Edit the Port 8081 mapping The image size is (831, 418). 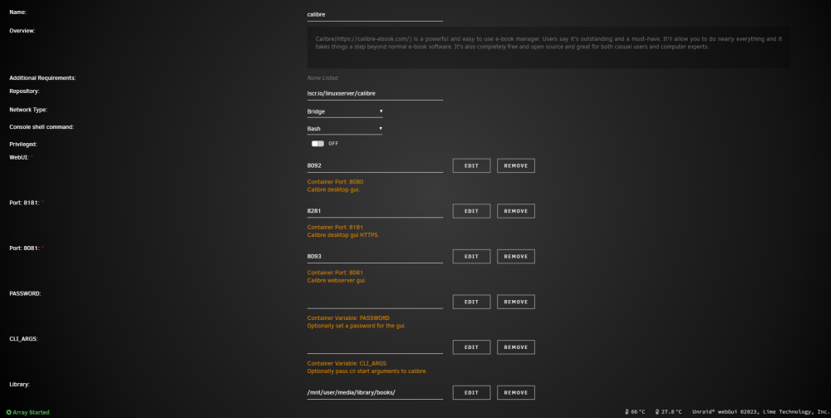471,257
